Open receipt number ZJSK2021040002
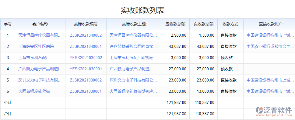The height and width of the screenshot is (120, 295). 86,35
